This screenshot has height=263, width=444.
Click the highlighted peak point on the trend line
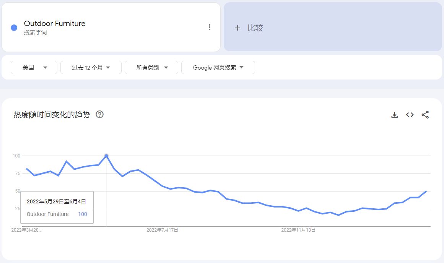(106, 156)
